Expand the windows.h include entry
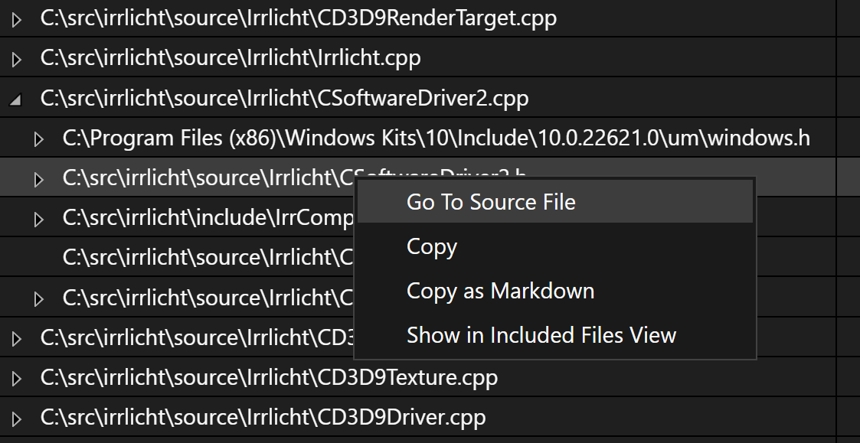The image size is (860, 443). 39,139
